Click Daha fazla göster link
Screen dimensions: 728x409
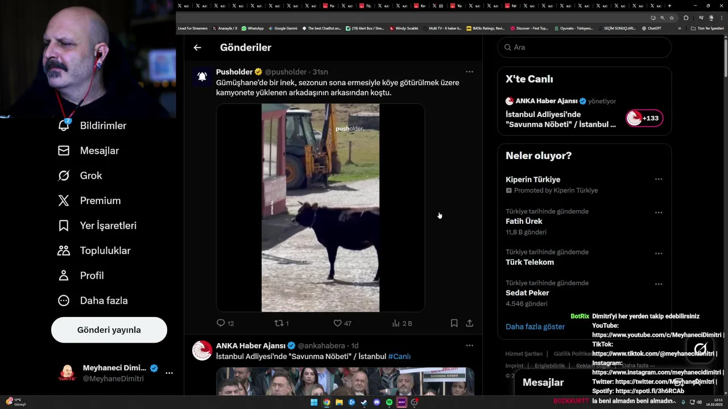pyautogui.click(x=535, y=327)
